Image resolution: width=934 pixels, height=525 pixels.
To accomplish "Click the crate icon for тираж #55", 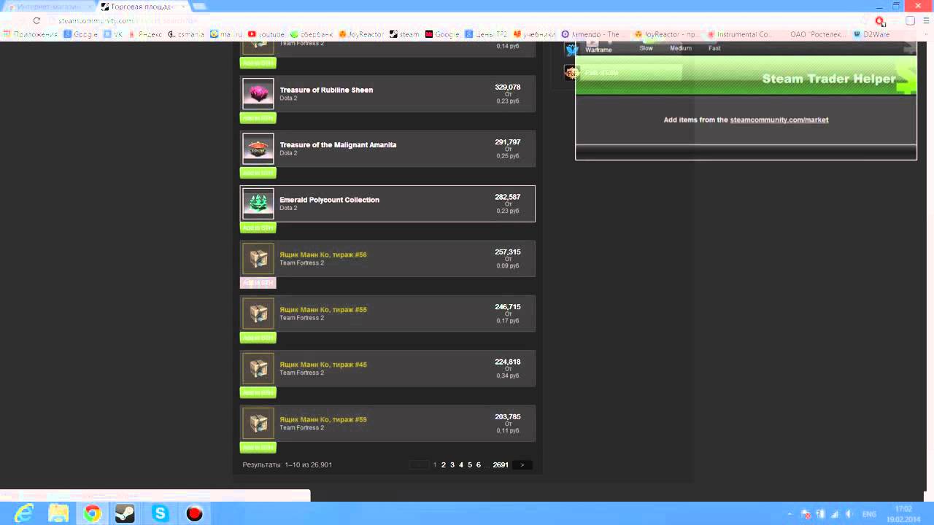I will 258,314.
